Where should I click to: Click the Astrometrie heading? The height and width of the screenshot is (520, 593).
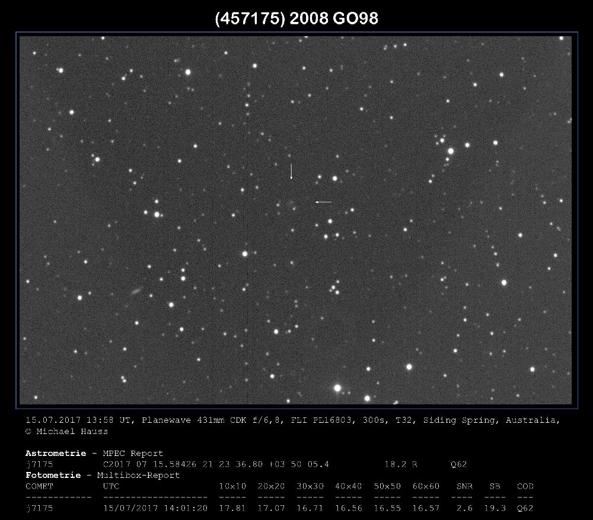pos(53,454)
